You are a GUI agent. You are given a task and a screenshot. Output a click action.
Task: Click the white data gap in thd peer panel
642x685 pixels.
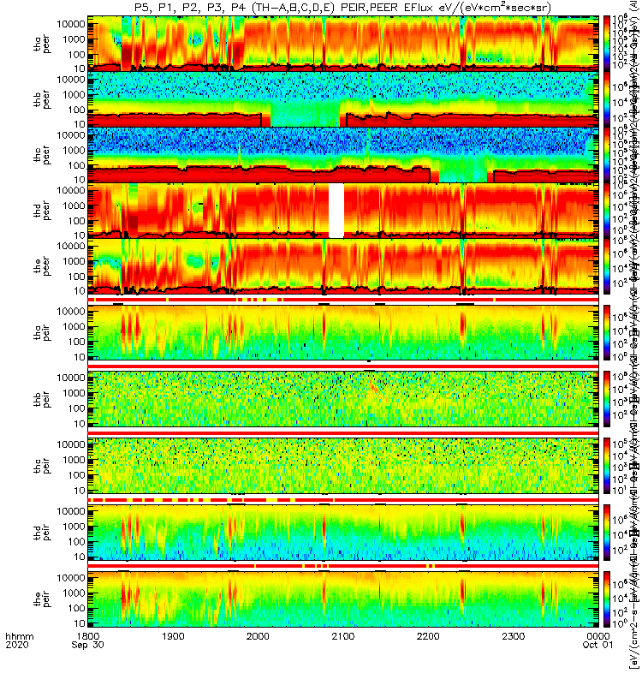(336, 211)
